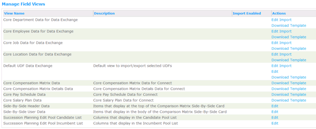Click 'Default view to import/export selected UDFs' description
This screenshot has width=316, height=129.
pyautogui.click(x=133, y=66)
